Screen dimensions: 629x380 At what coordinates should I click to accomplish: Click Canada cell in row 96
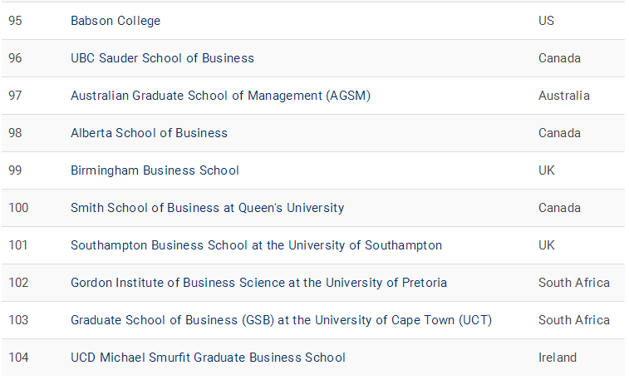click(x=559, y=58)
